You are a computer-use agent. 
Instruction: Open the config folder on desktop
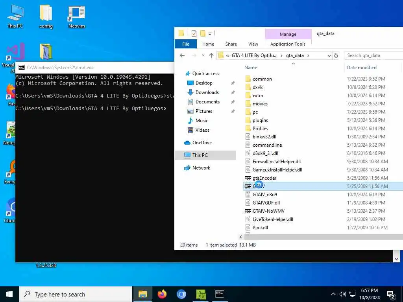(46, 16)
